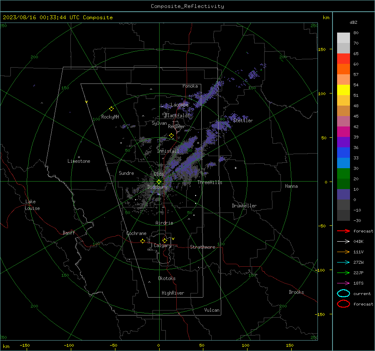Click the Airdrie label
Viewport: 375px width, 351px height.
click(164, 223)
